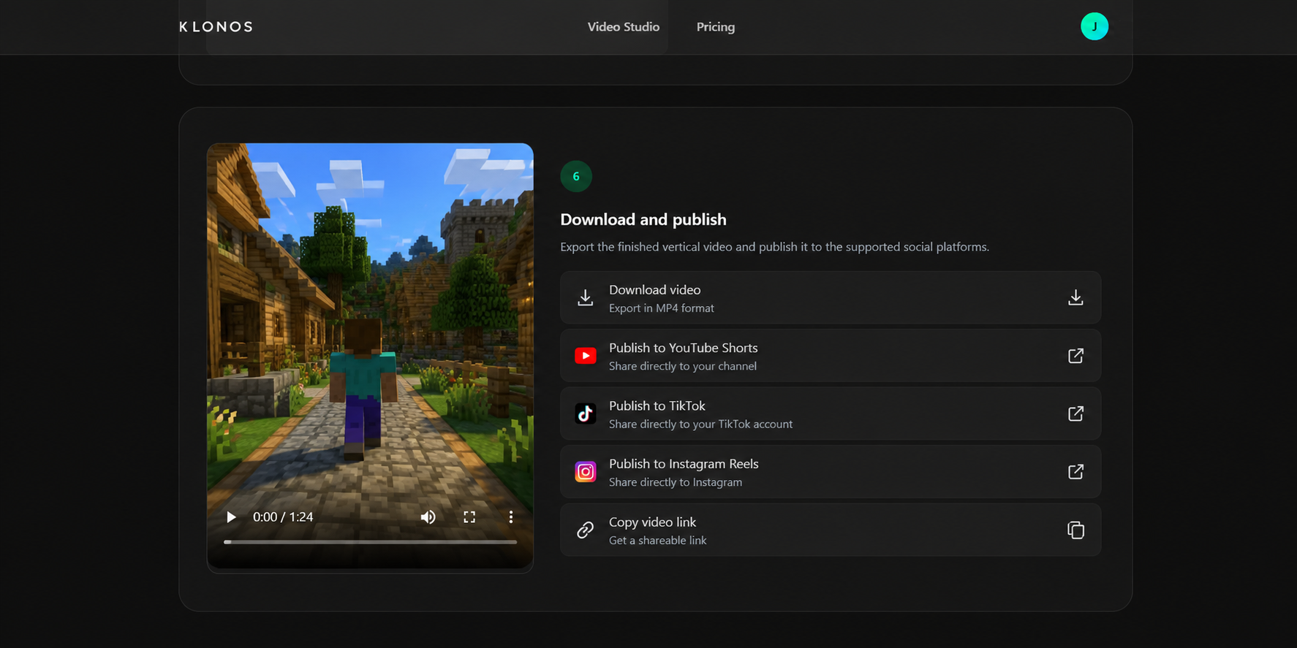Click the YouTube logo icon
1297x648 pixels.
(585, 356)
